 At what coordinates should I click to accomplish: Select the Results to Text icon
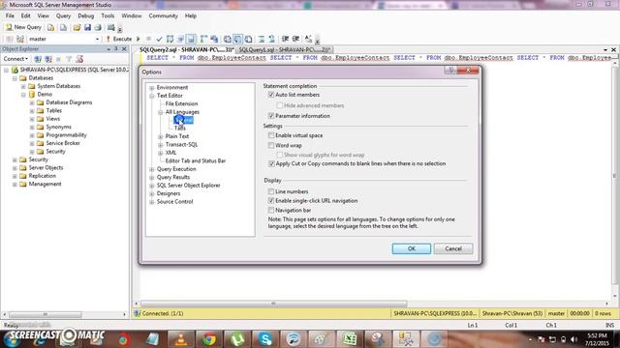(228, 39)
